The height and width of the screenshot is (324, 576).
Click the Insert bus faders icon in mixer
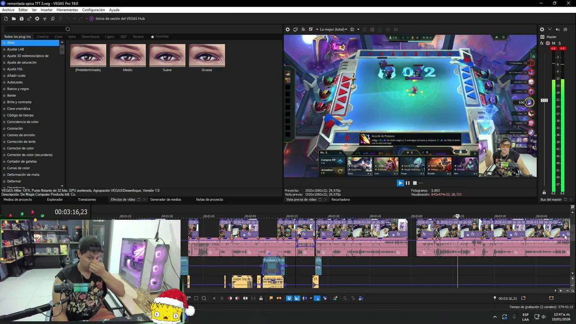click(x=565, y=29)
